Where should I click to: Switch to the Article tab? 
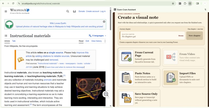[x=7, y=41]
